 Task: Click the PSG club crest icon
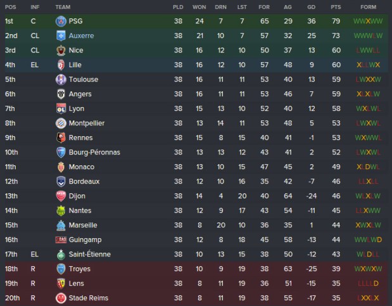[61, 22]
